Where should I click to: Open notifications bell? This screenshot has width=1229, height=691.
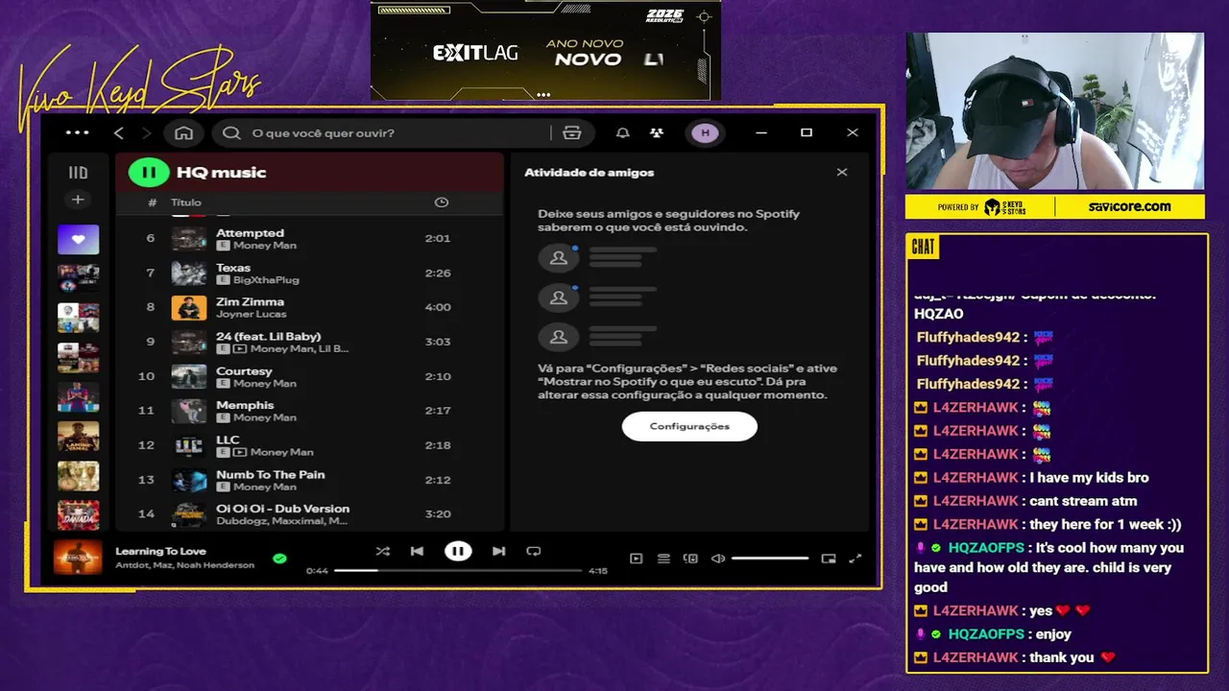[622, 132]
